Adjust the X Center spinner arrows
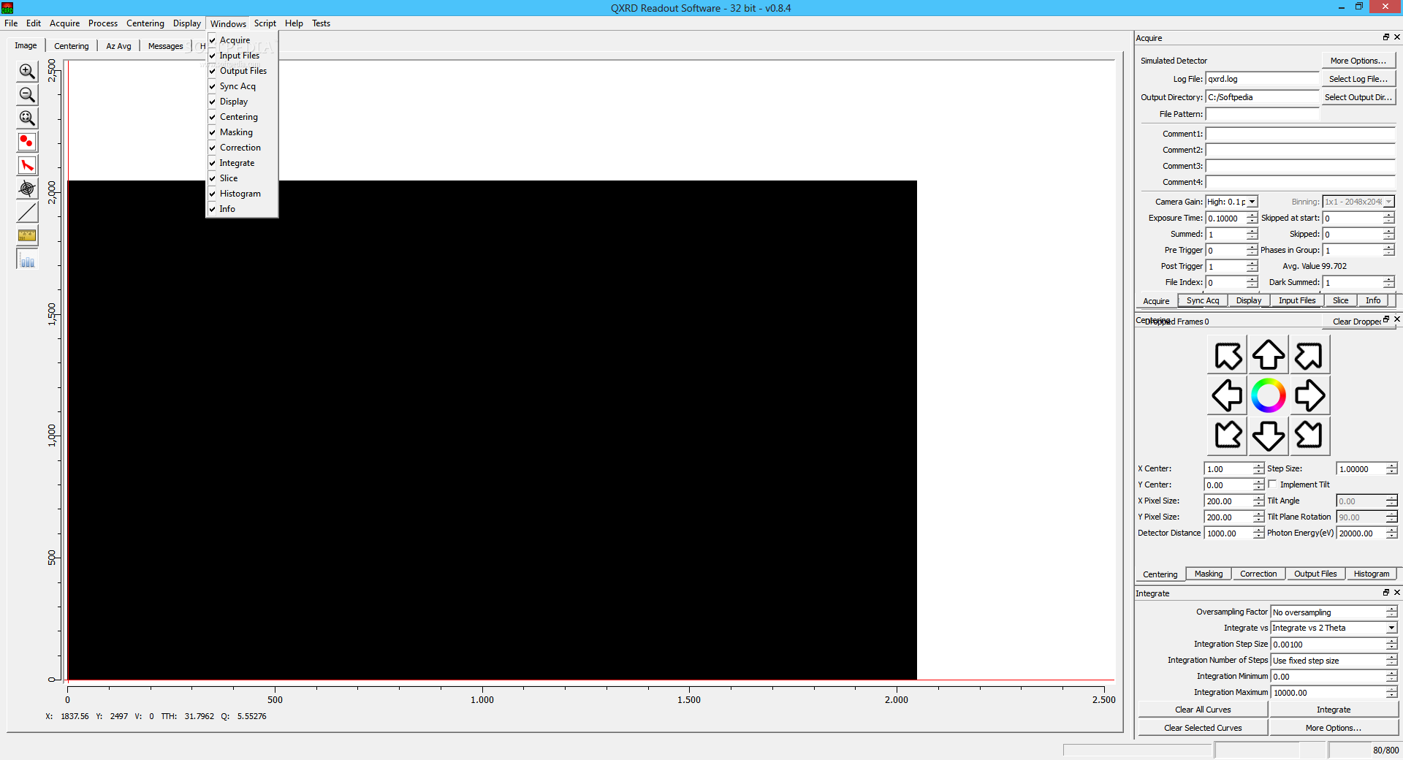This screenshot has width=1403, height=760. pos(1258,469)
